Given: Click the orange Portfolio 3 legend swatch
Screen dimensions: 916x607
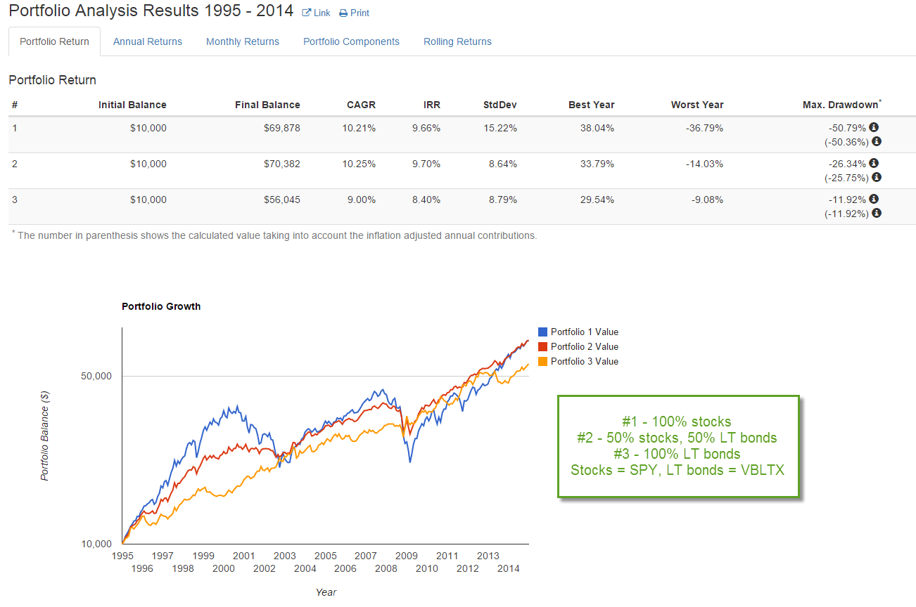Looking at the screenshot, I should pyautogui.click(x=542, y=362).
